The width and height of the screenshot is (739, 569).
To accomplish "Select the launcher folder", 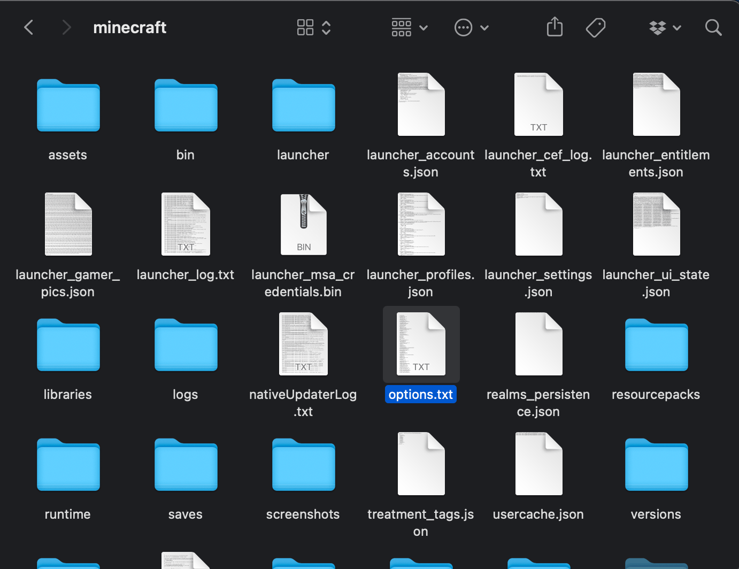I will [304, 105].
